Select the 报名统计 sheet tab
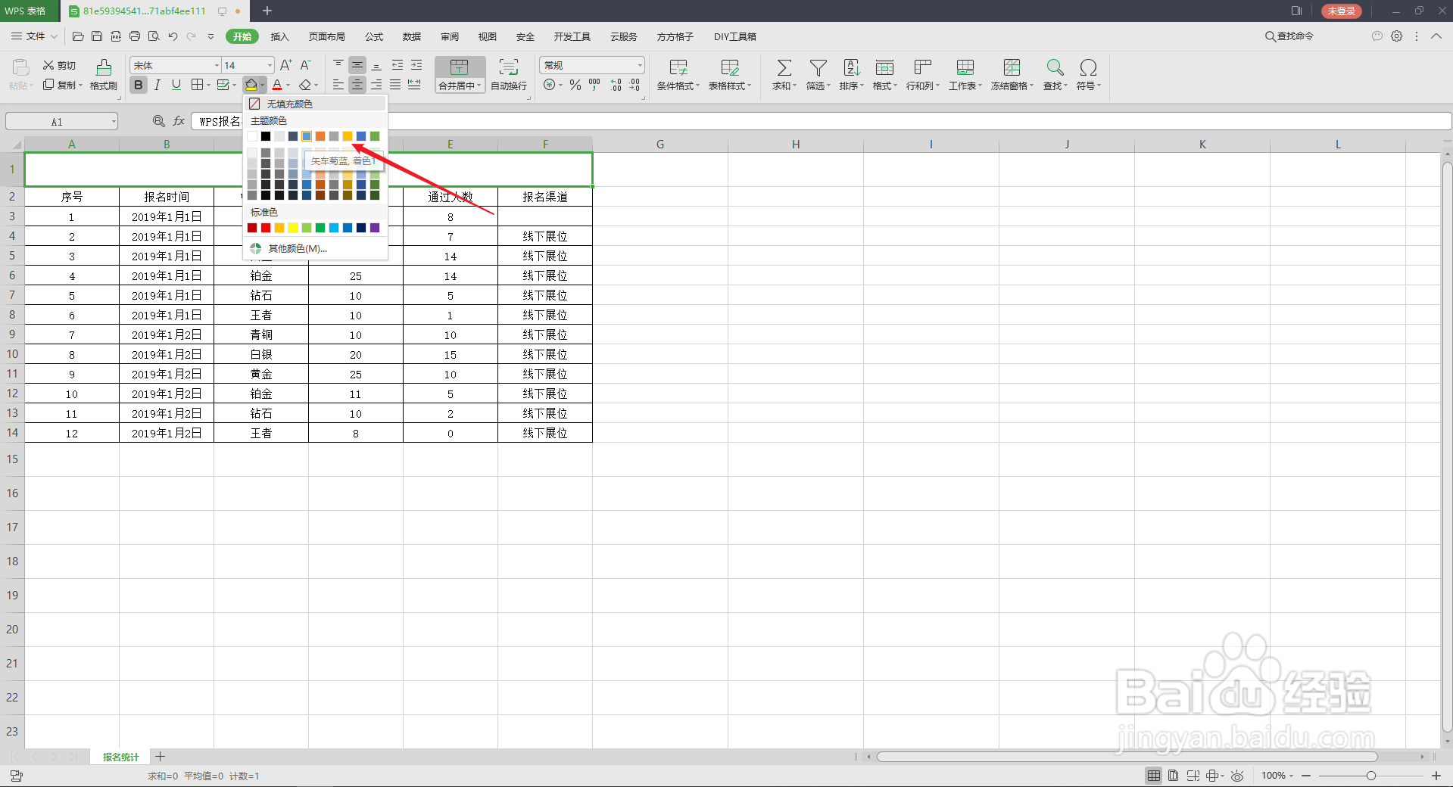 pyautogui.click(x=121, y=757)
